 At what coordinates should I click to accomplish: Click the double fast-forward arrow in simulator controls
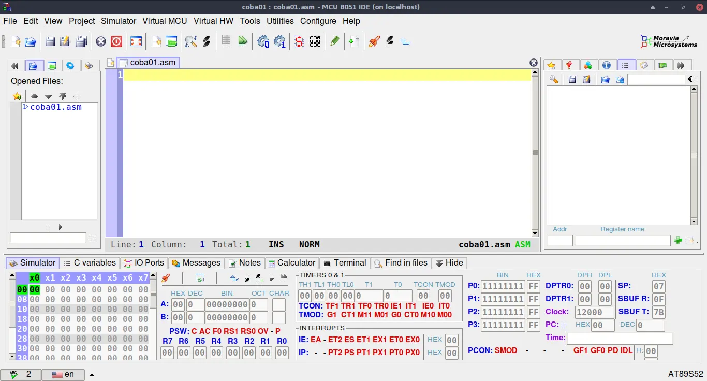coord(284,279)
